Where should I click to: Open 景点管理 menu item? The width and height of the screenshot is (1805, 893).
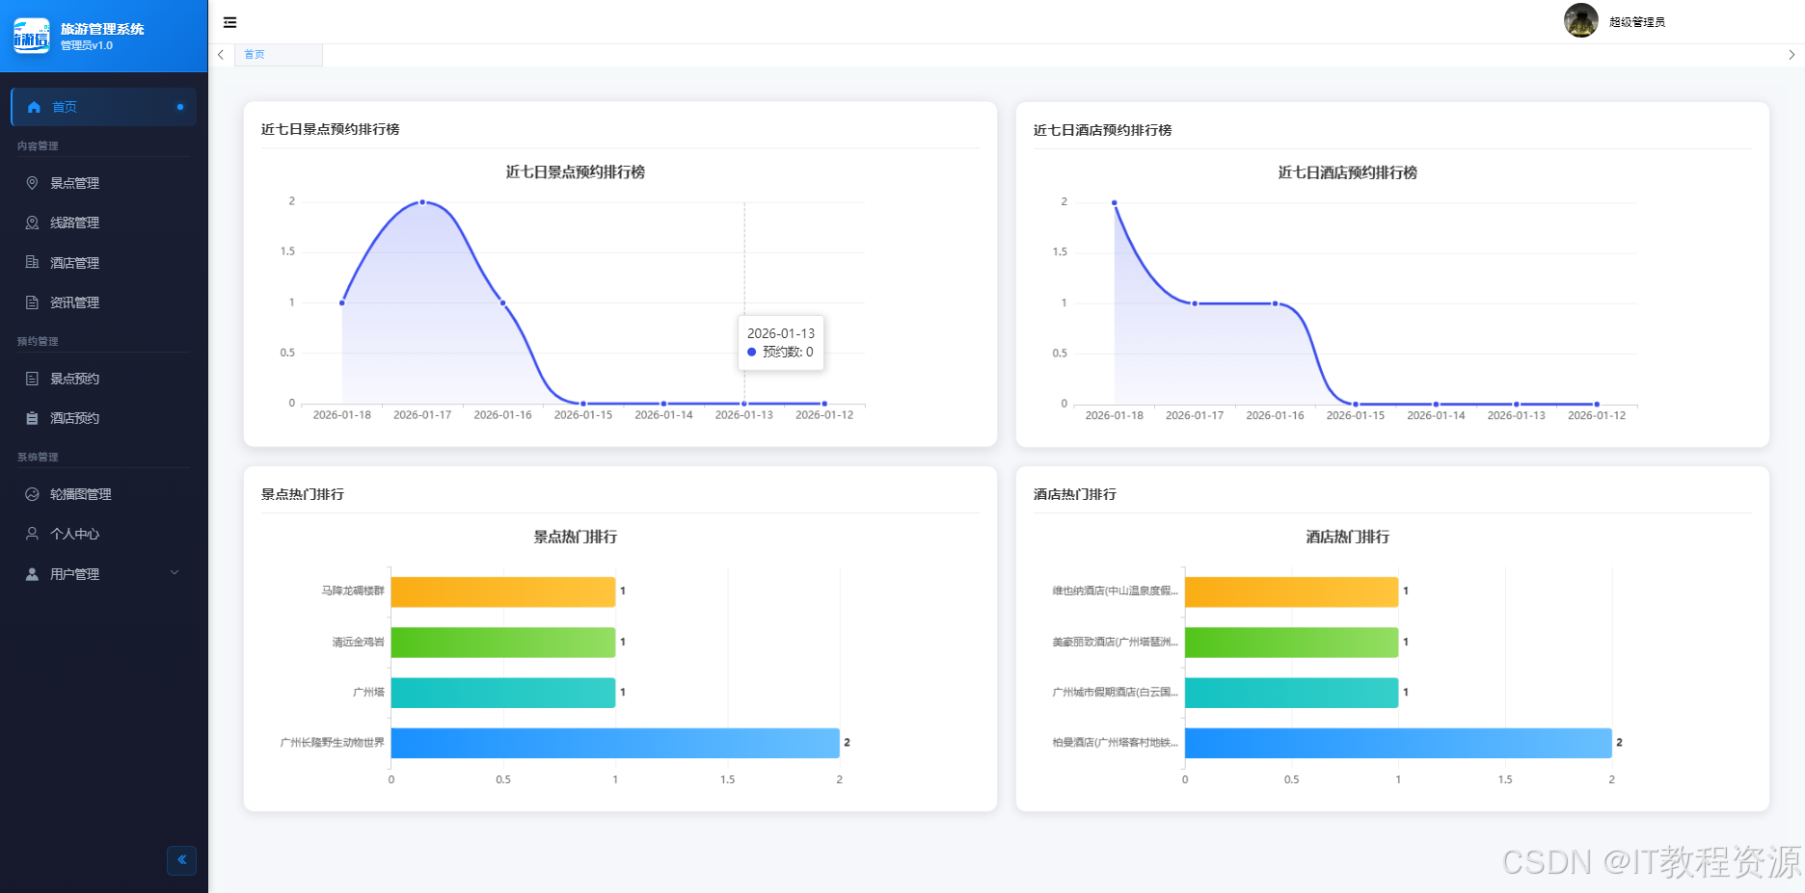click(x=104, y=183)
